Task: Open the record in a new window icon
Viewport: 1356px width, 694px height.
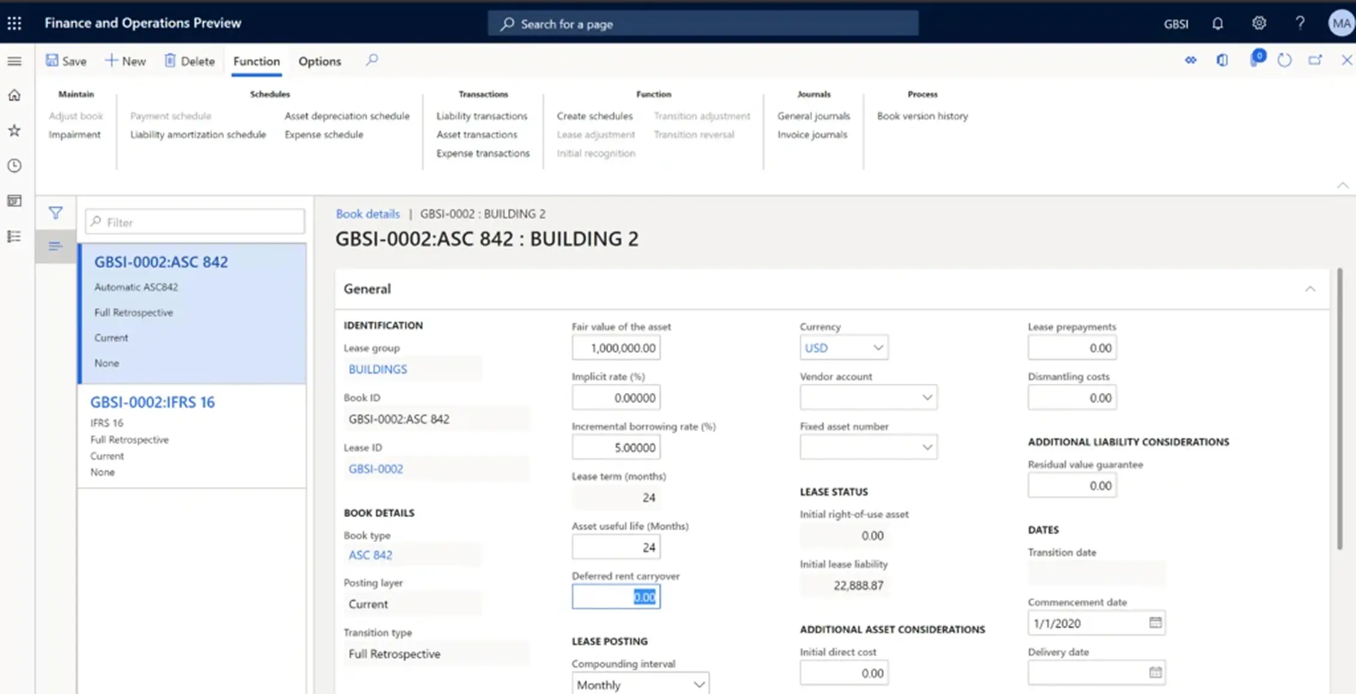Action: click(x=1315, y=60)
